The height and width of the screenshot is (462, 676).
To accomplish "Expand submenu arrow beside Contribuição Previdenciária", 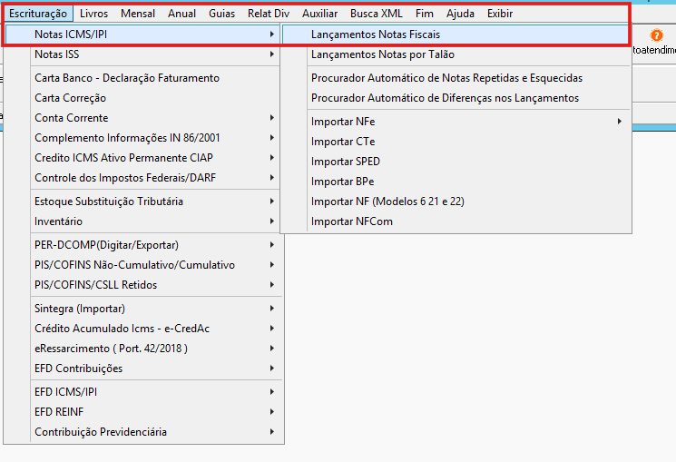I will pyautogui.click(x=272, y=431).
